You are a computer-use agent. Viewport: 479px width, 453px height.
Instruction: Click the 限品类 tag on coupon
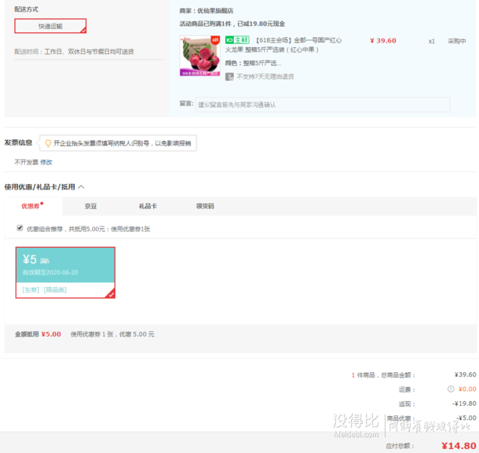(55, 290)
